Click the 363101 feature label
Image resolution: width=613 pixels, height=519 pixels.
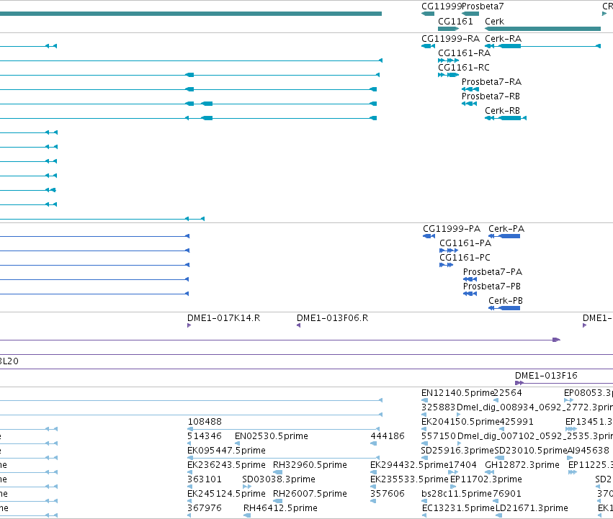[205, 479]
